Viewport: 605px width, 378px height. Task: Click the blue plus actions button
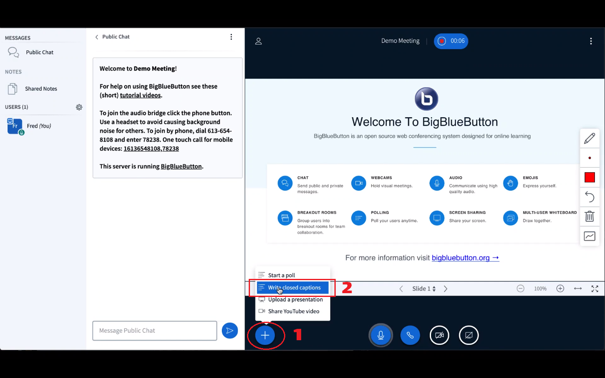(265, 335)
